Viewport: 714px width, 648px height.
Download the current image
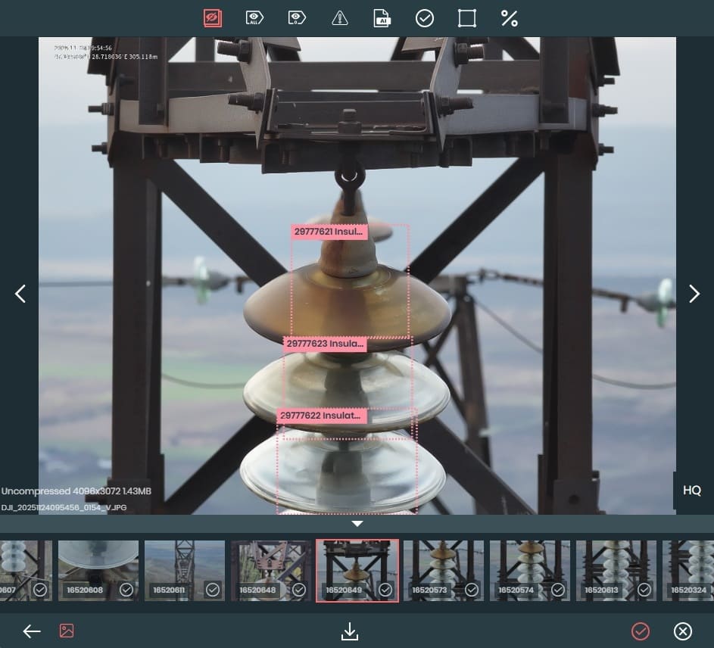click(349, 631)
